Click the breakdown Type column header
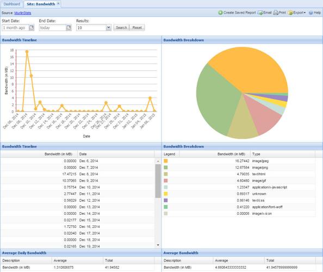The image size is (323, 272). [283, 154]
